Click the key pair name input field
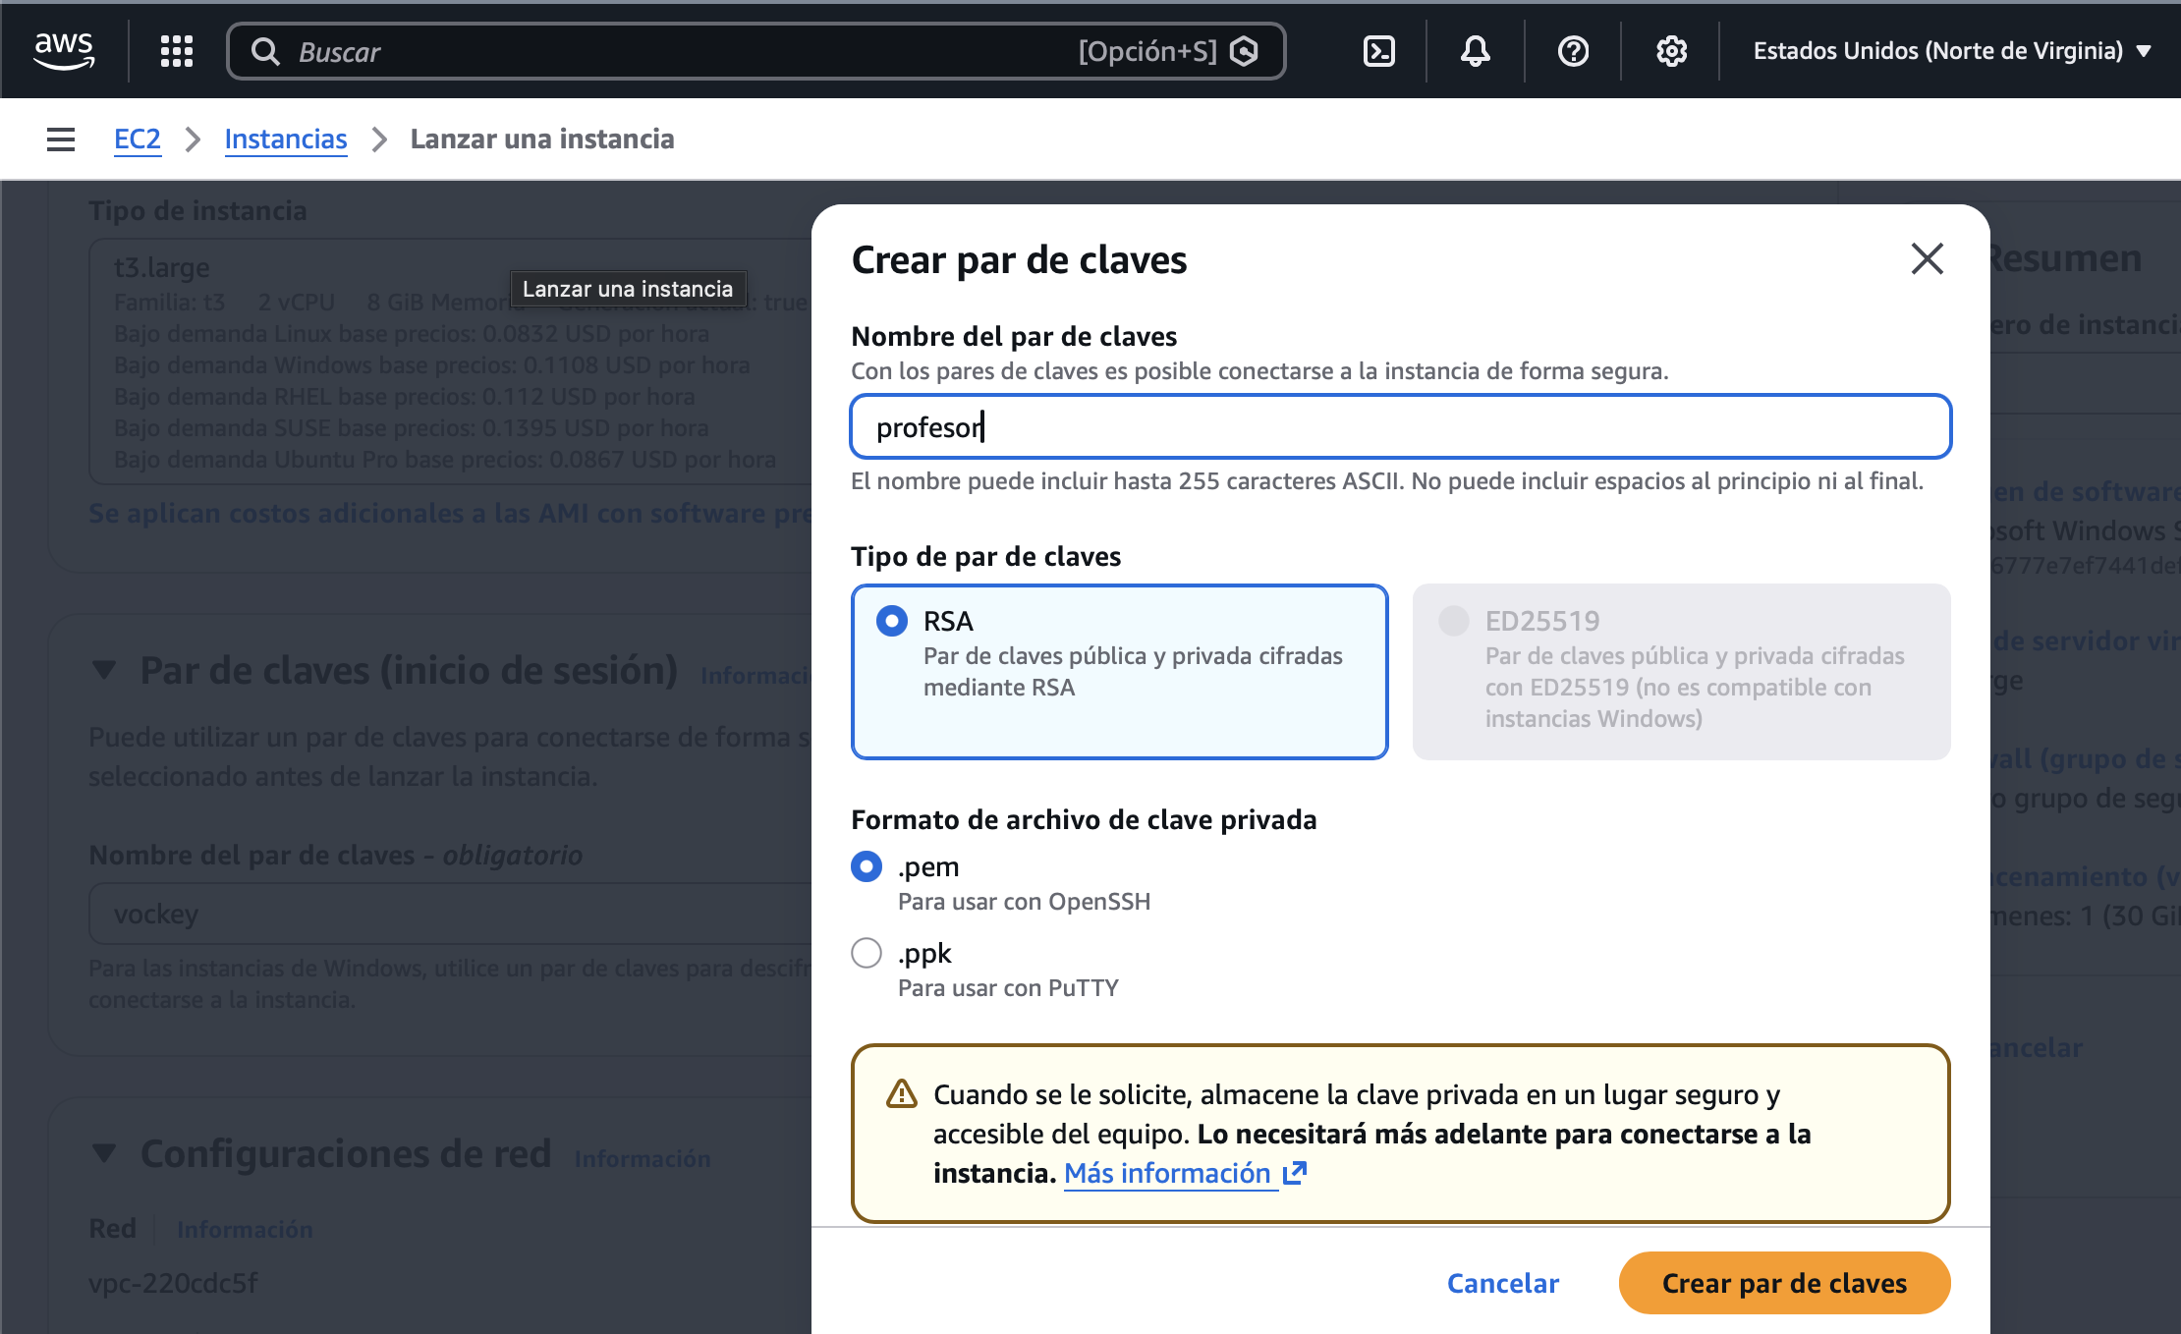 click(1400, 427)
